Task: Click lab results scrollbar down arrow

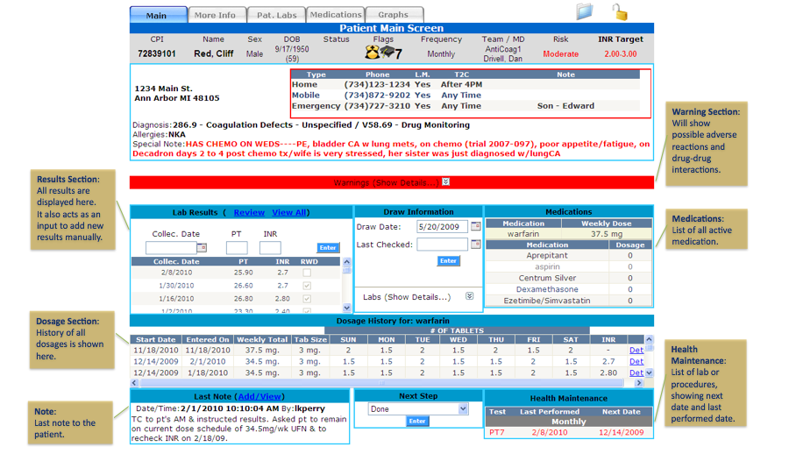Action: (x=346, y=308)
